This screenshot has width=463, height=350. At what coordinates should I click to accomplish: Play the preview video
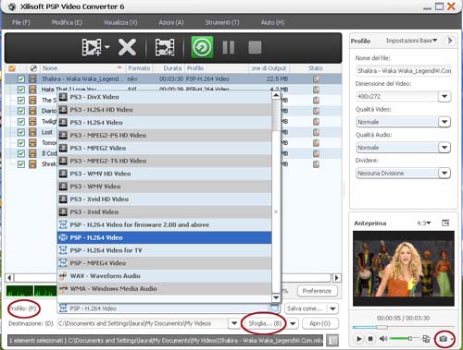click(358, 339)
